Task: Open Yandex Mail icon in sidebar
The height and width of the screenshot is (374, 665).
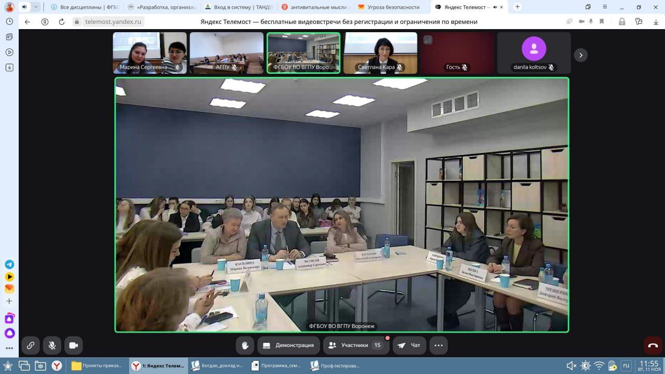Action: click(9, 289)
